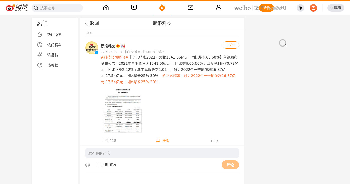Click the +关注 follow button
350x184 pixels.
point(231,45)
